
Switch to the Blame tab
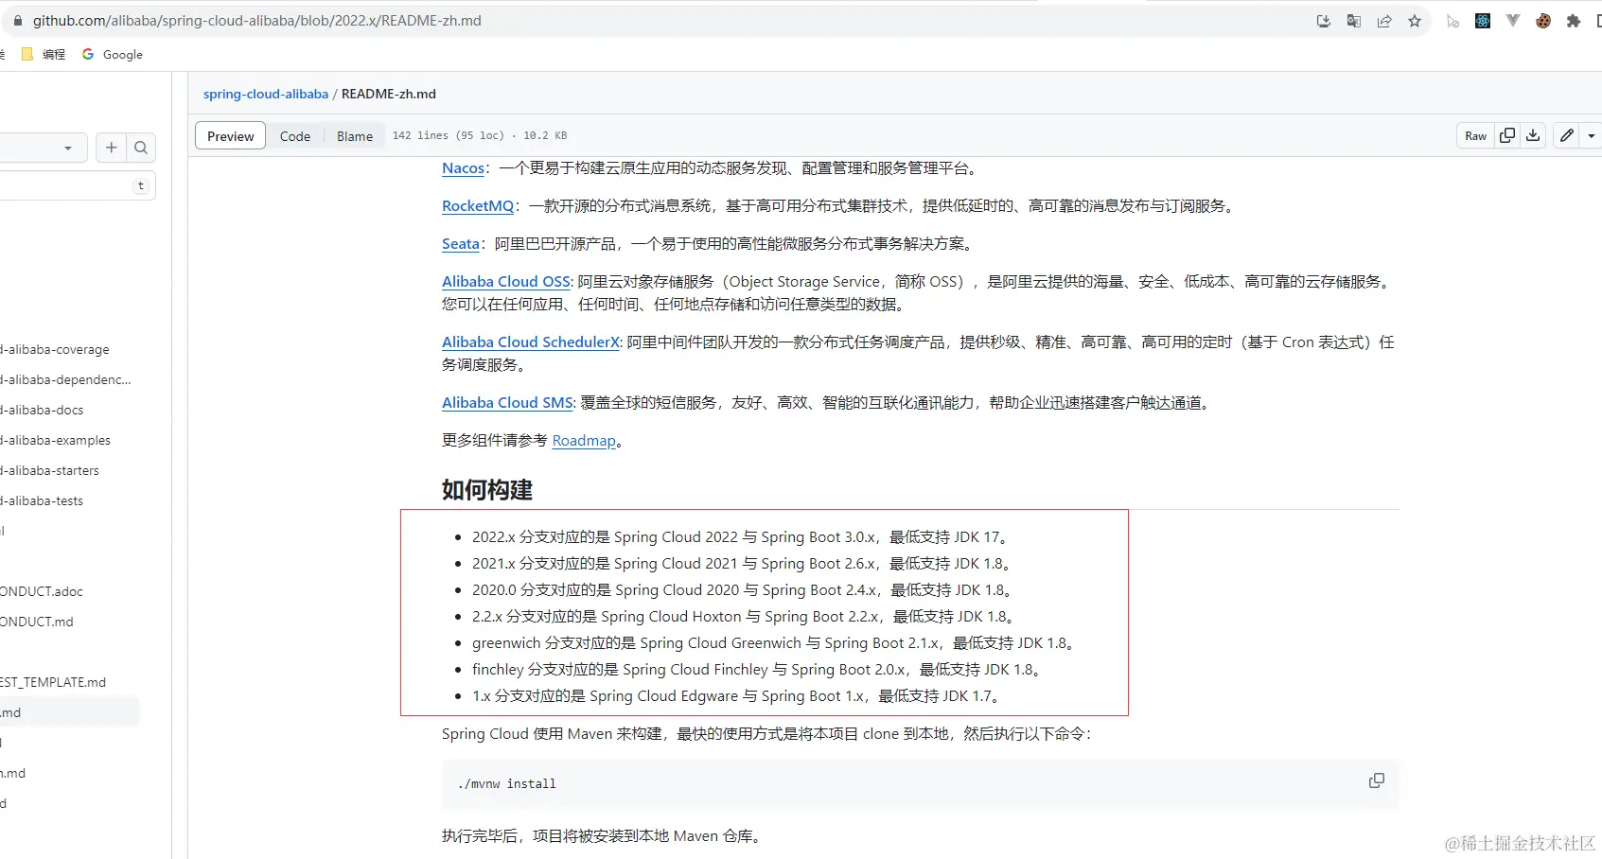pyautogui.click(x=355, y=136)
